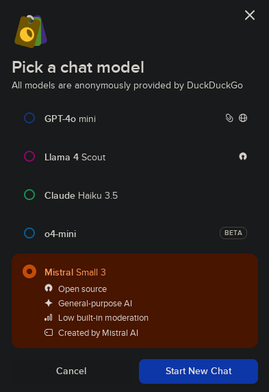Select the o4-mini radio button
The width and height of the screenshot is (269, 392).
pos(29,233)
